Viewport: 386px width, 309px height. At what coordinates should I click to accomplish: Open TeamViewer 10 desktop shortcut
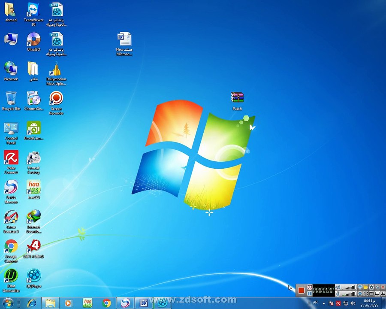(x=33, y=14)
